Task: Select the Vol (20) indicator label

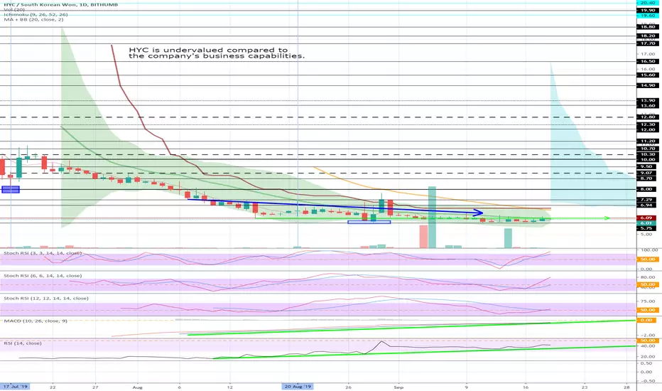Action: click(14, 9)
